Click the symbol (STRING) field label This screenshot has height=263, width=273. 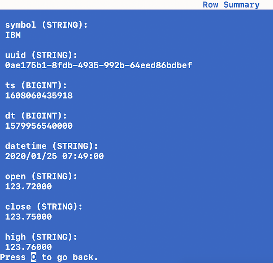pyautogui.click(x=46, y=25)
